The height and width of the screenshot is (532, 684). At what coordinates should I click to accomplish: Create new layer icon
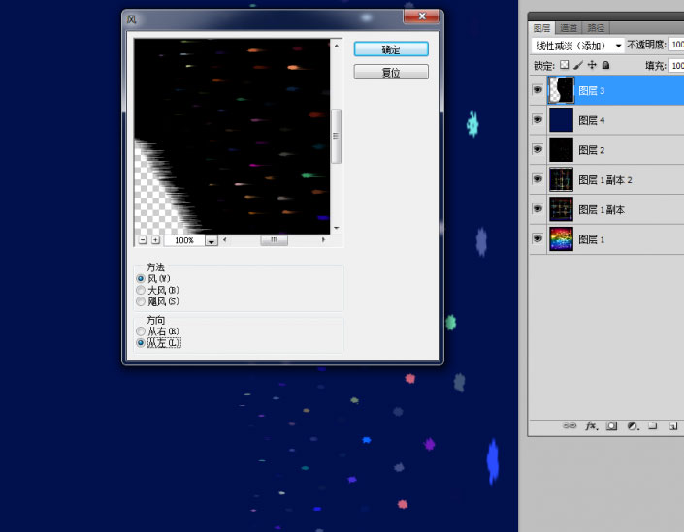[x=673, y=426]
